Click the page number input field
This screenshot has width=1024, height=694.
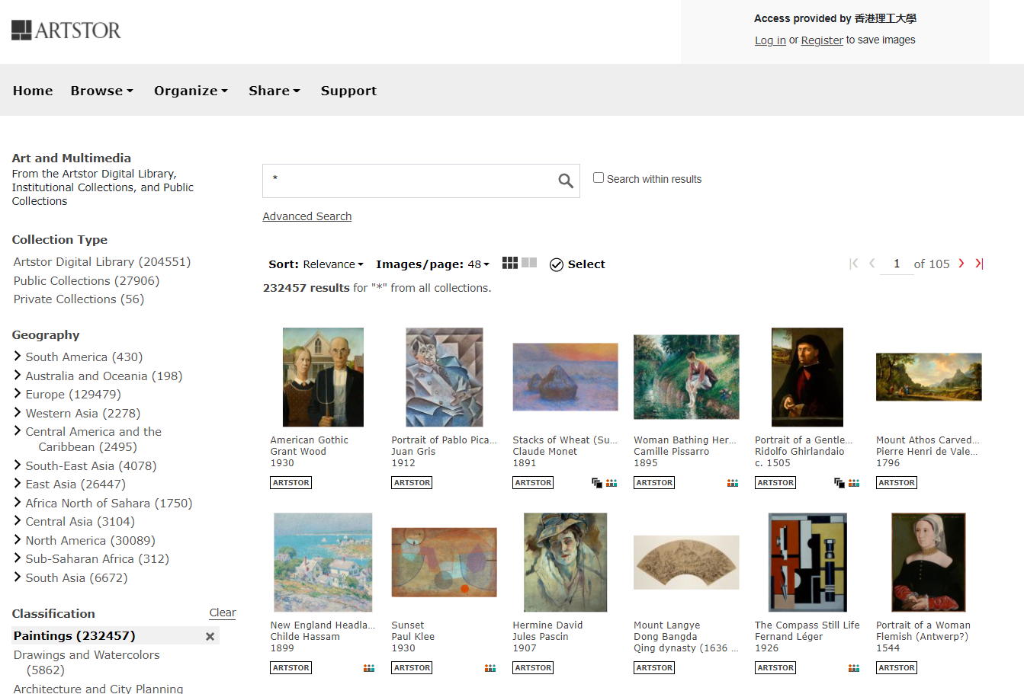point(897,264)
